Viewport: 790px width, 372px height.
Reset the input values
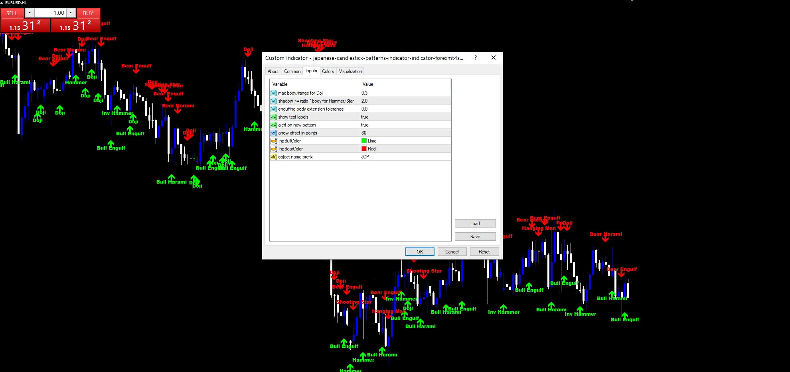click(x=484, y=252)
